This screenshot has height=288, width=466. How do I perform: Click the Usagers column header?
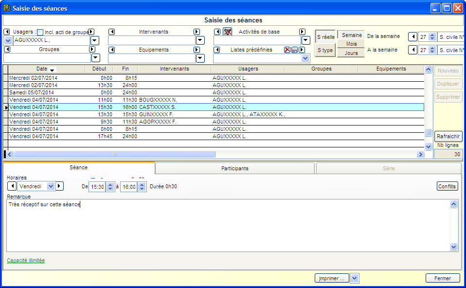[x=248, y=69]
